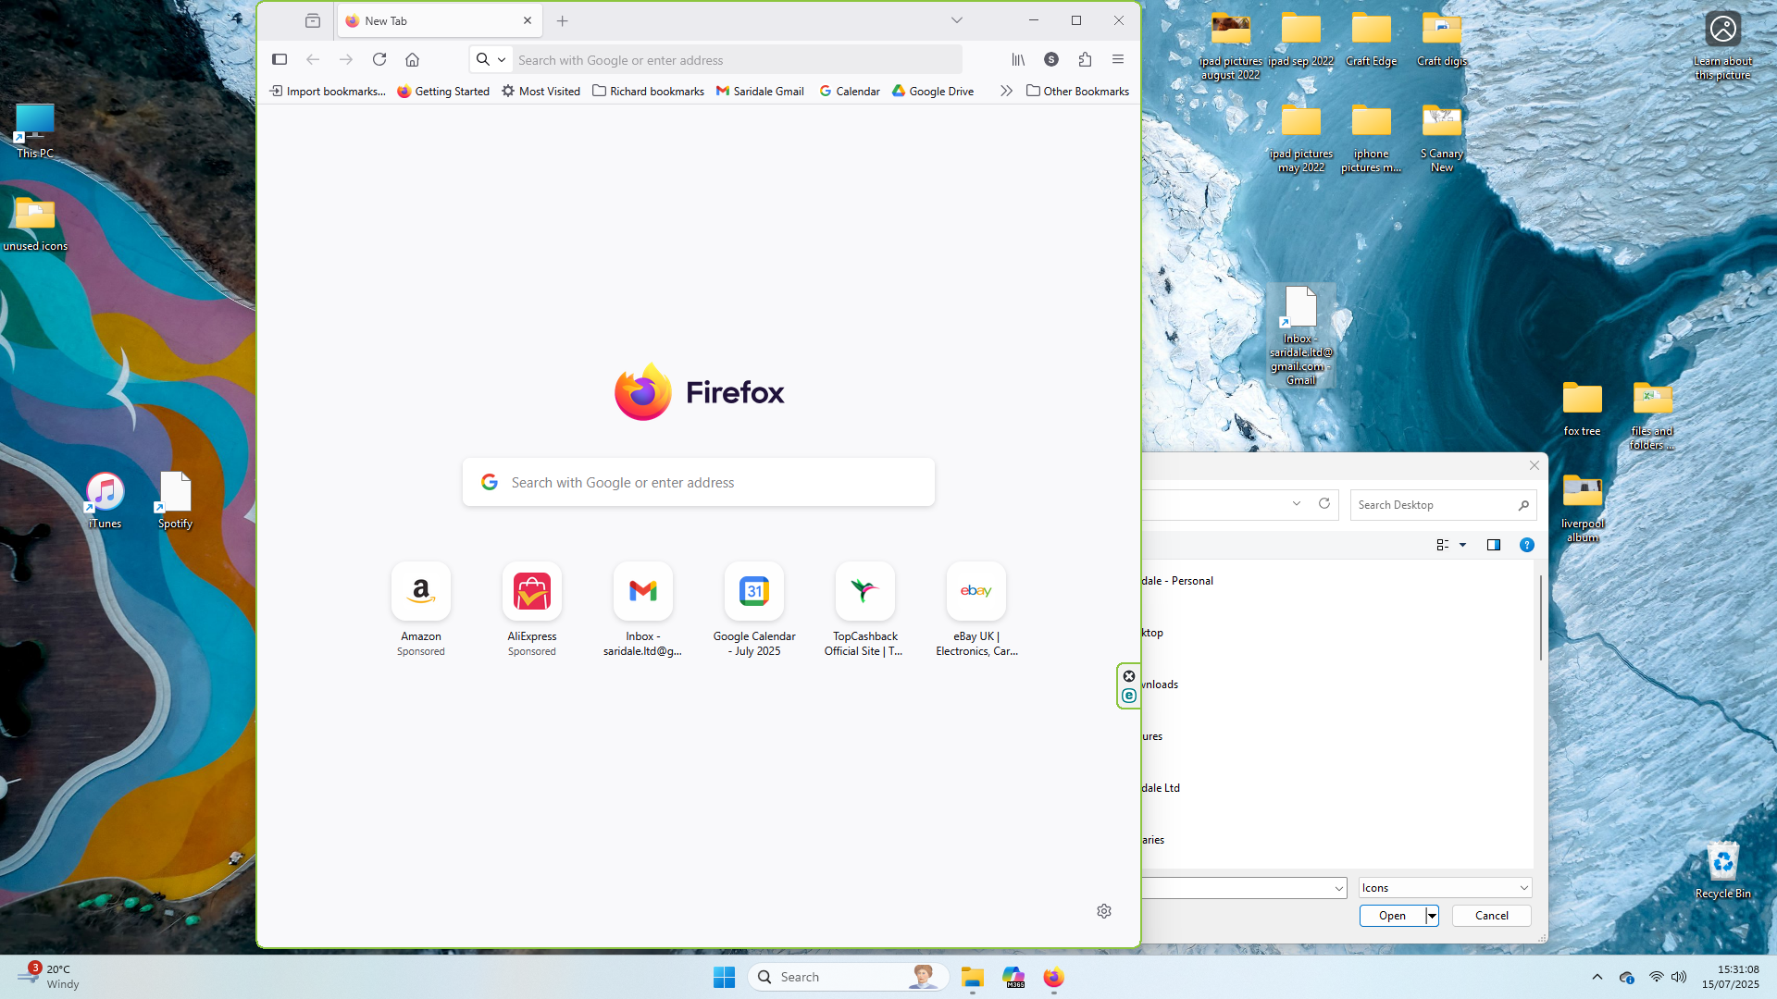Open the file name combo box dropdown
Screen dimensions: 1777x999
coord(1338,888)
